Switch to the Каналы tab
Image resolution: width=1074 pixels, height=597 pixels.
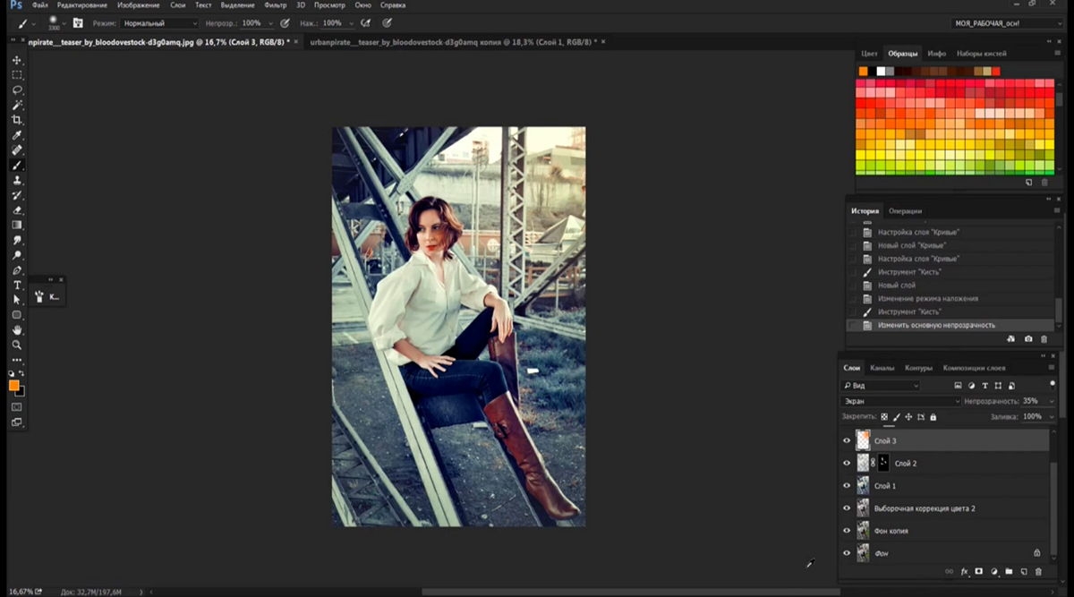point(882,368)
